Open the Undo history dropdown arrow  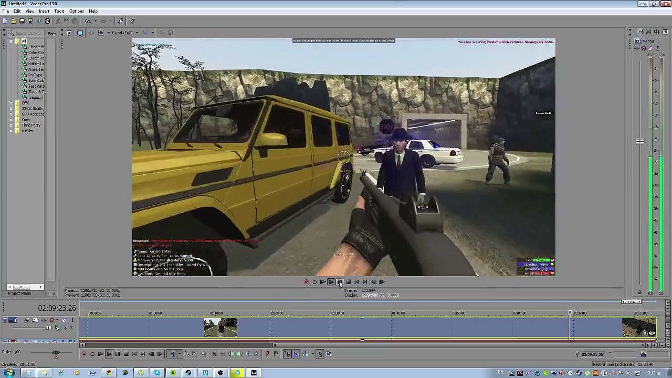[x=95, y=21]
